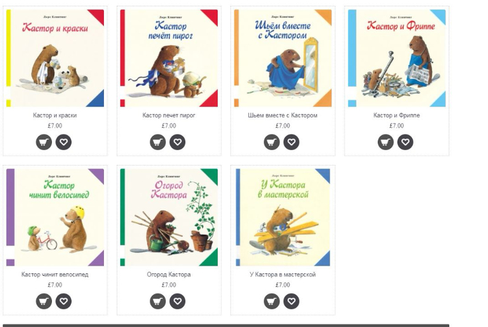Open Кастор и краски title link
The height and width of the screenshot is (327, 488).
click(55, 116)
